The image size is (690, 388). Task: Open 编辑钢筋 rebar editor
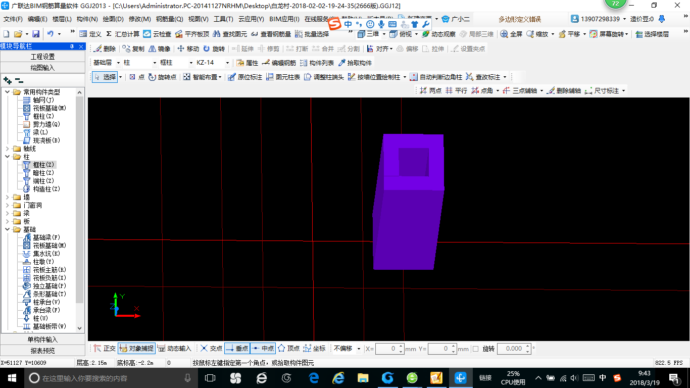click(x=279, y=63)
